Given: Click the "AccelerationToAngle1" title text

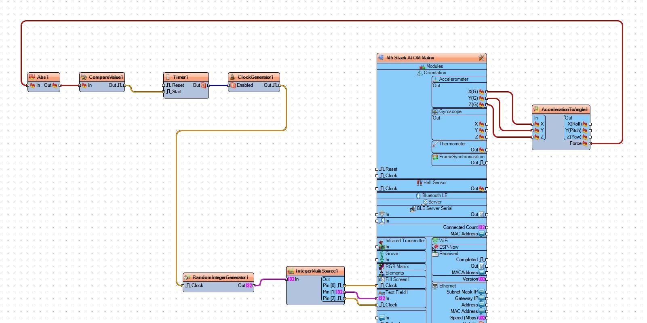Looking at the screenshot, I should pos(565,109).
